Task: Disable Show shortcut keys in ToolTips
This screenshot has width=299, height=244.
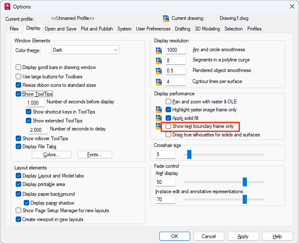Action: 28,111
